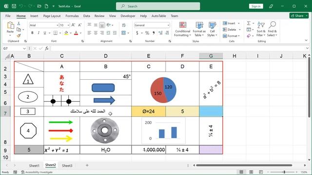Open the Format as Table dropdown
This screenshot has width=312, height=175.
tap(199, 29)
